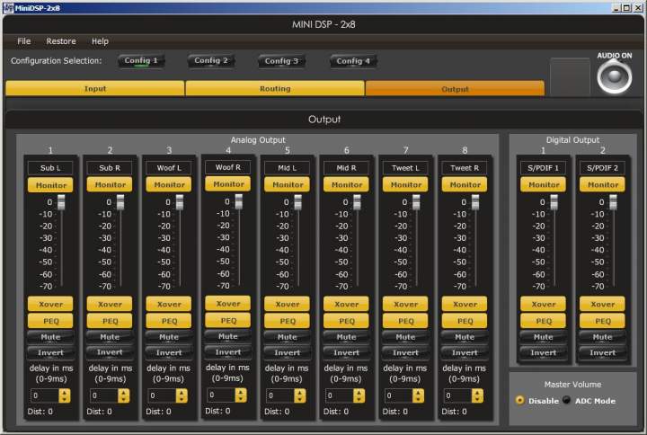Edit the Sub L channel name field
This screenshot has width=647, height=435.
50,168
